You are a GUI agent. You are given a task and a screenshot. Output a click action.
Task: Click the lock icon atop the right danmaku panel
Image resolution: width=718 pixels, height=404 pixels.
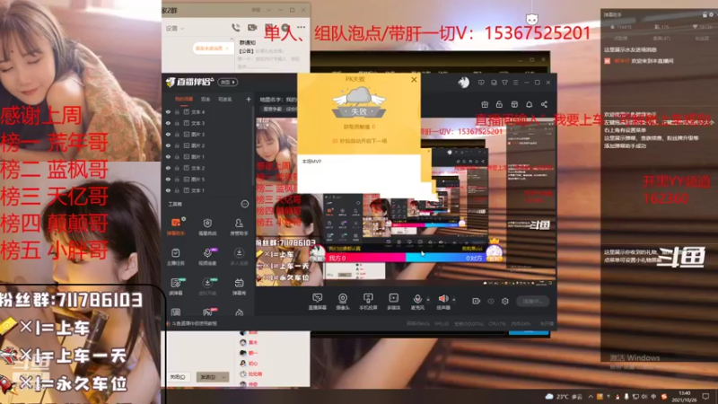tap(705, 14)
